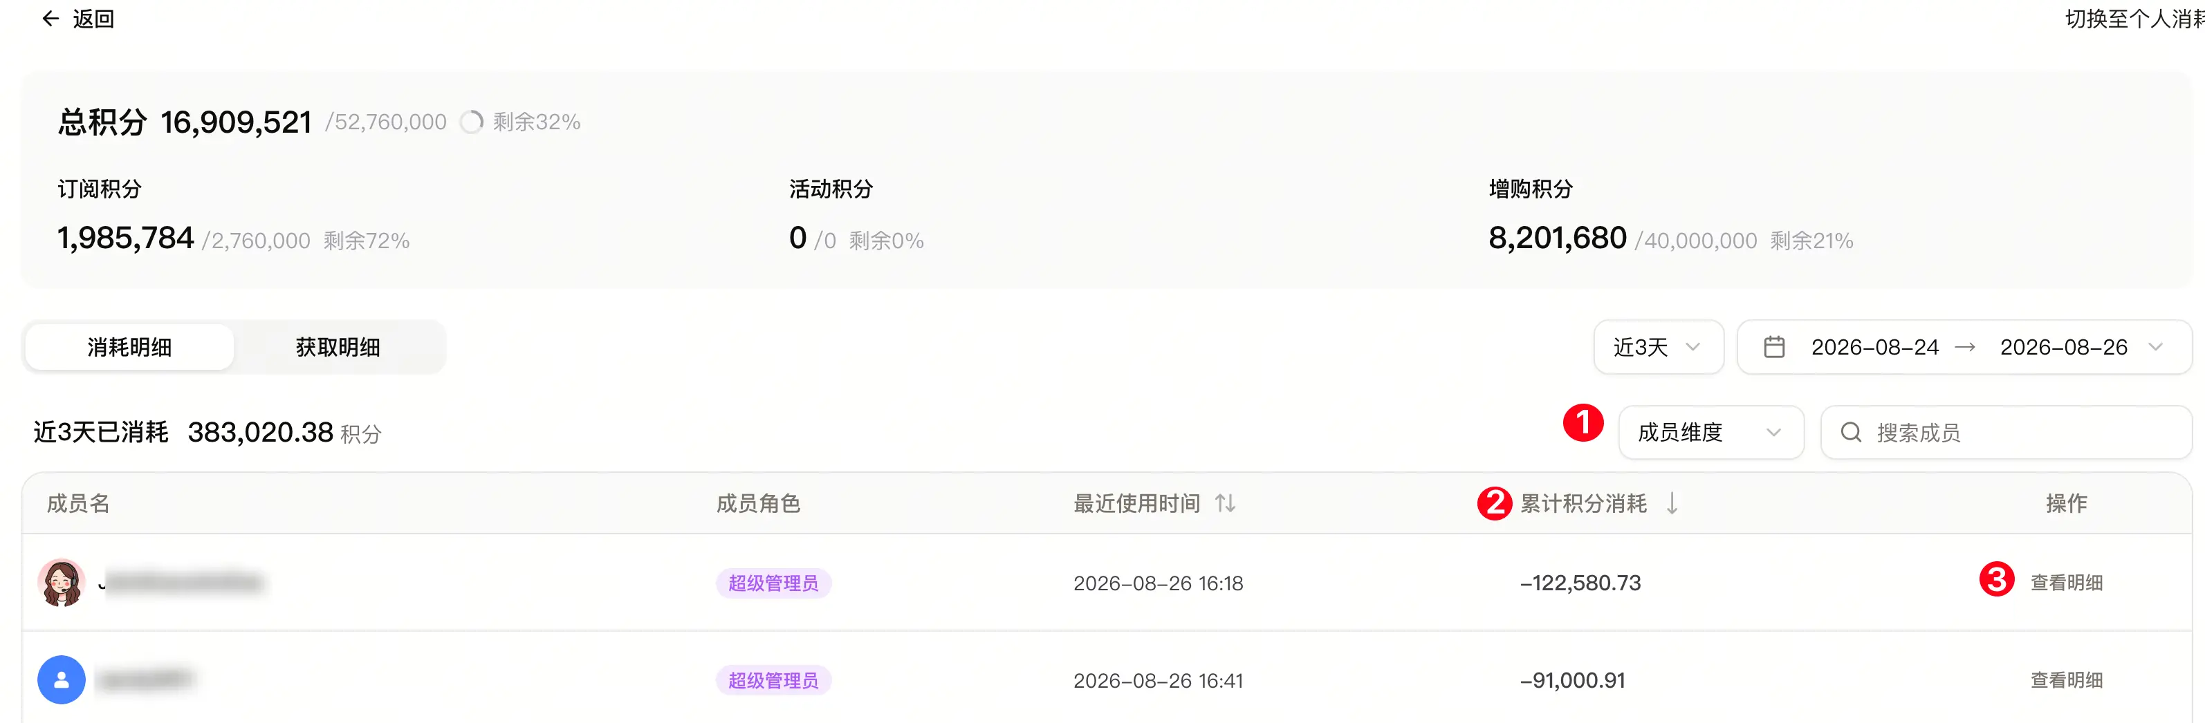Click the calendar icon in date range
Viewport: 2205px width, 723px height.
click(x=1774, y=346)
